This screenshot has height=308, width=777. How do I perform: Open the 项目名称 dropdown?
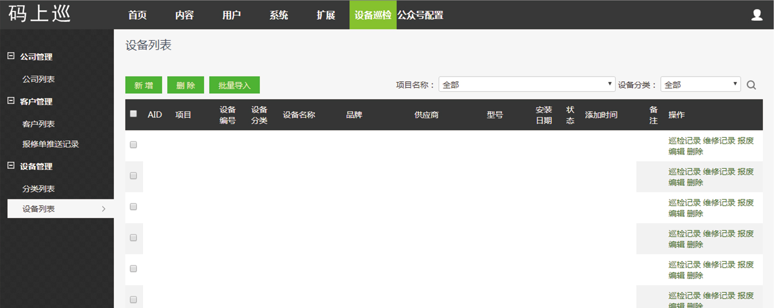526,84
